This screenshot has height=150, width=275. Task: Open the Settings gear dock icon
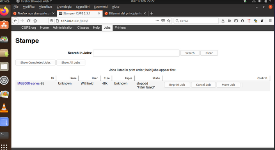[5, 80]
